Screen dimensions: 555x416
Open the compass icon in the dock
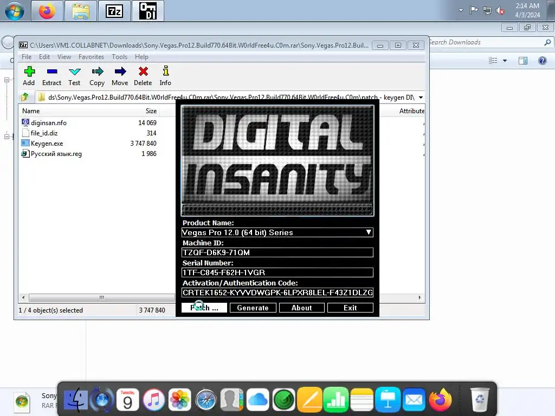click(x=205, y=400)
